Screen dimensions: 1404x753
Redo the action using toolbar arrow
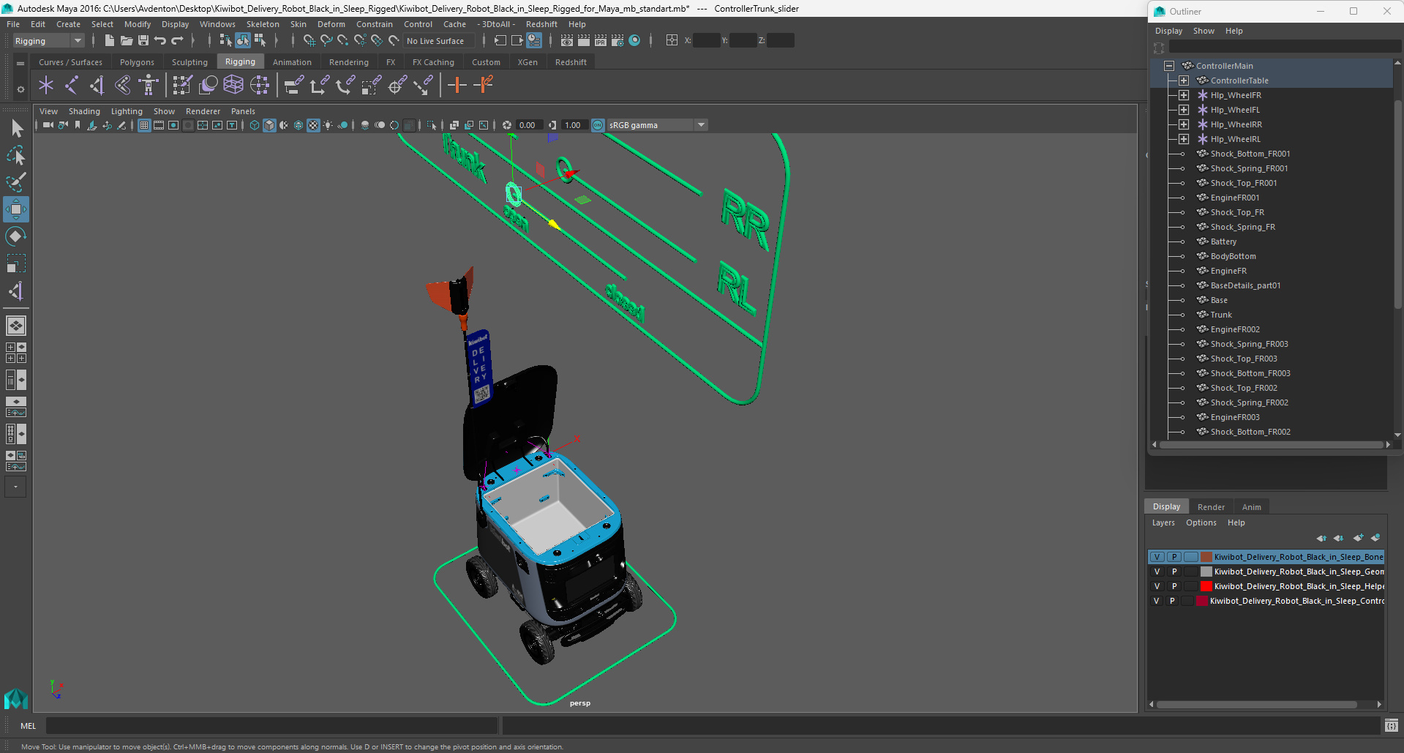(x=177, y=41)
